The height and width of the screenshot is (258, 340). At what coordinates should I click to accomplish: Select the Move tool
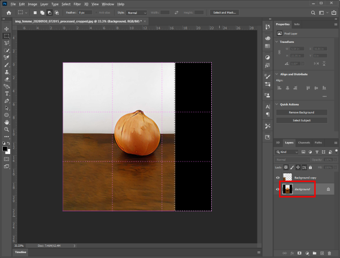[x=7, y=29]
